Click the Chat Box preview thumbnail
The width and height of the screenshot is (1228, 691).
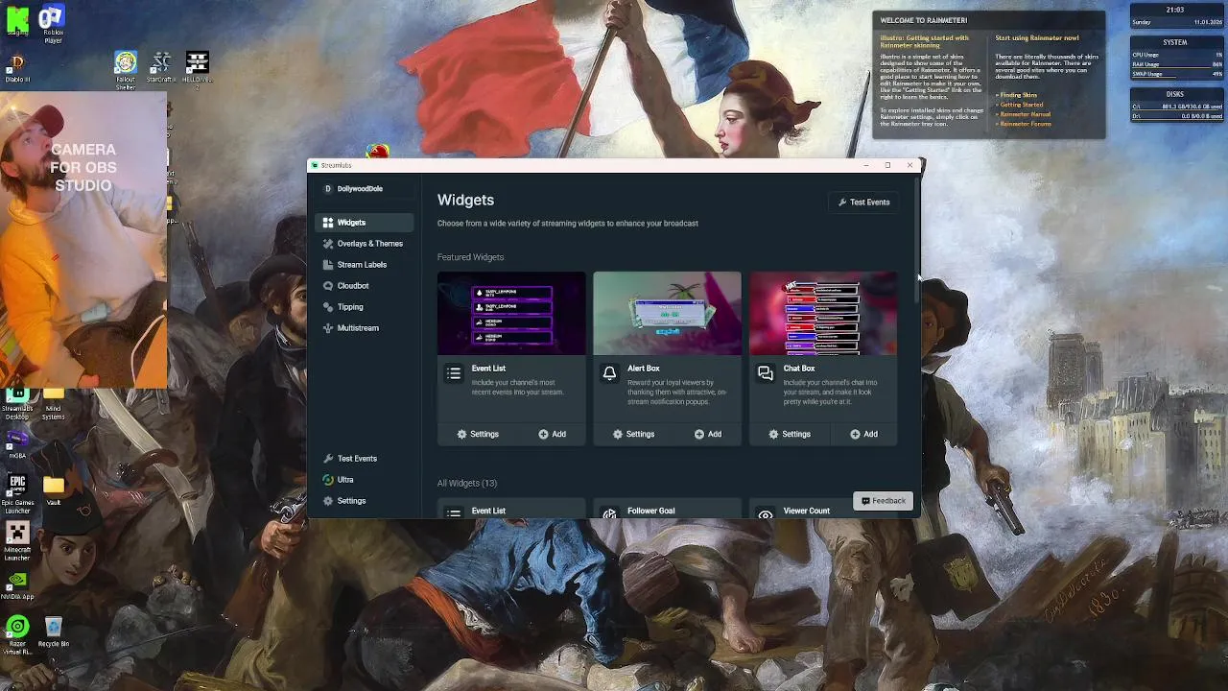point(823,314)
